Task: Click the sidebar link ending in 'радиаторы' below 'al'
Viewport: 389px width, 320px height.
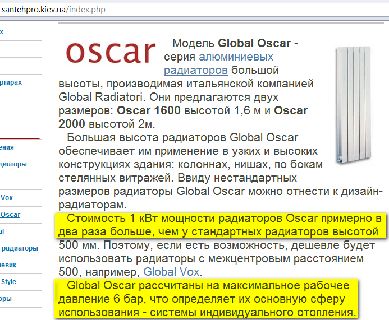Action: click(x=20, y=248)
